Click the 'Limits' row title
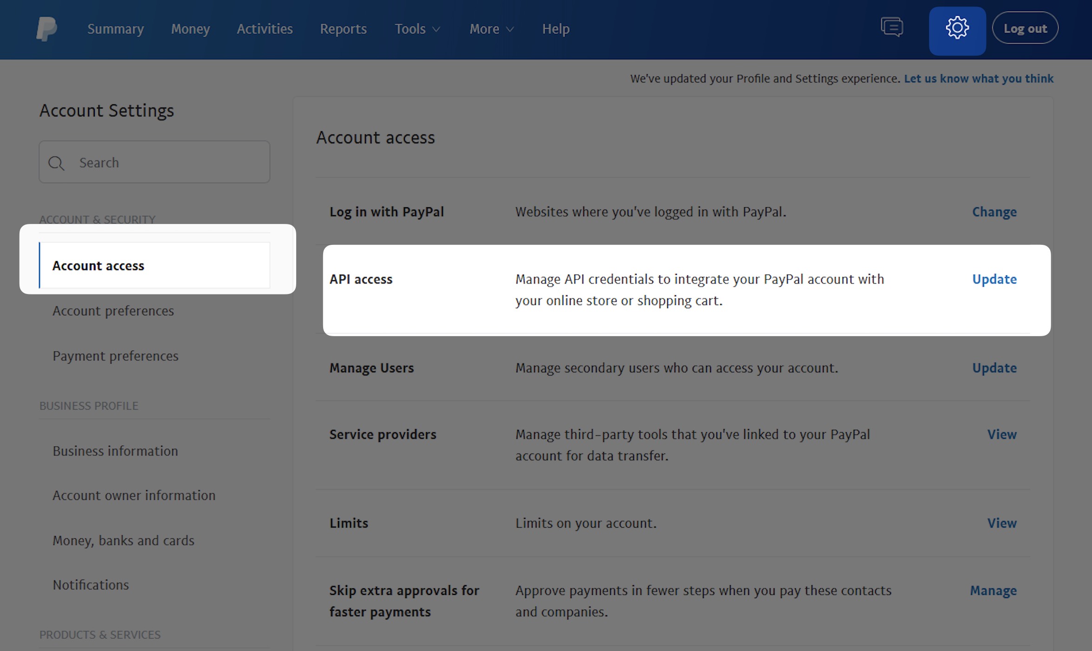This screenshot has height=651, width=1092. 349,523
